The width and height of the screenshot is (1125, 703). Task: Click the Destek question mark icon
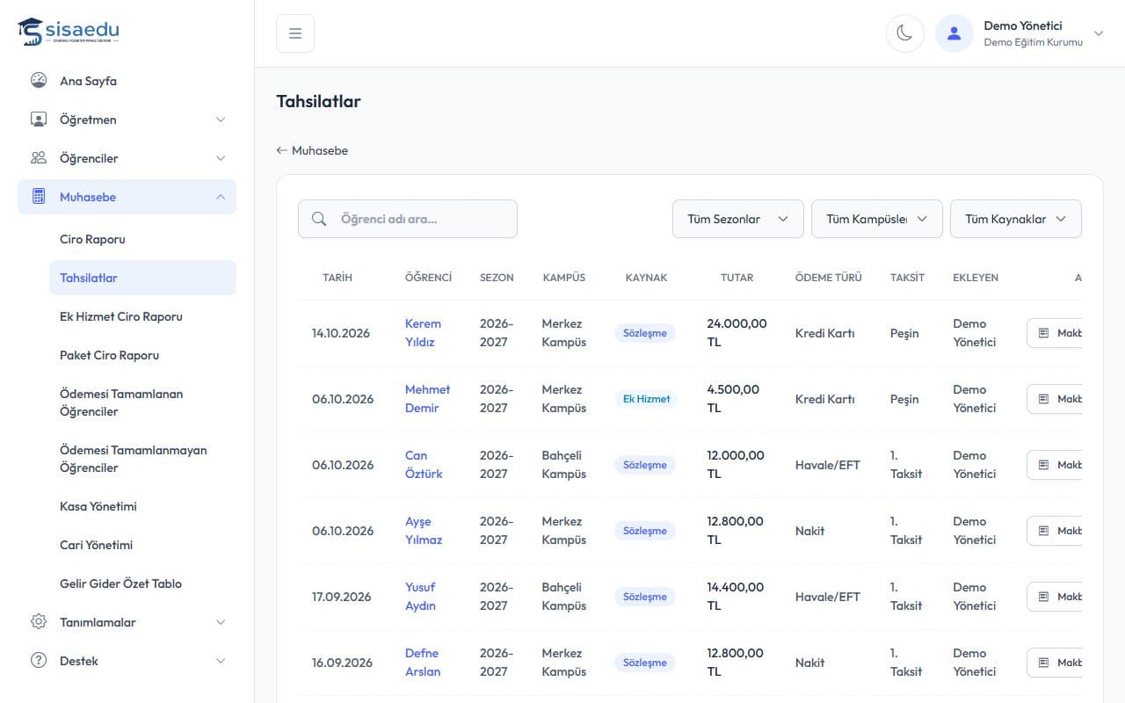click(x=39, y=661)
